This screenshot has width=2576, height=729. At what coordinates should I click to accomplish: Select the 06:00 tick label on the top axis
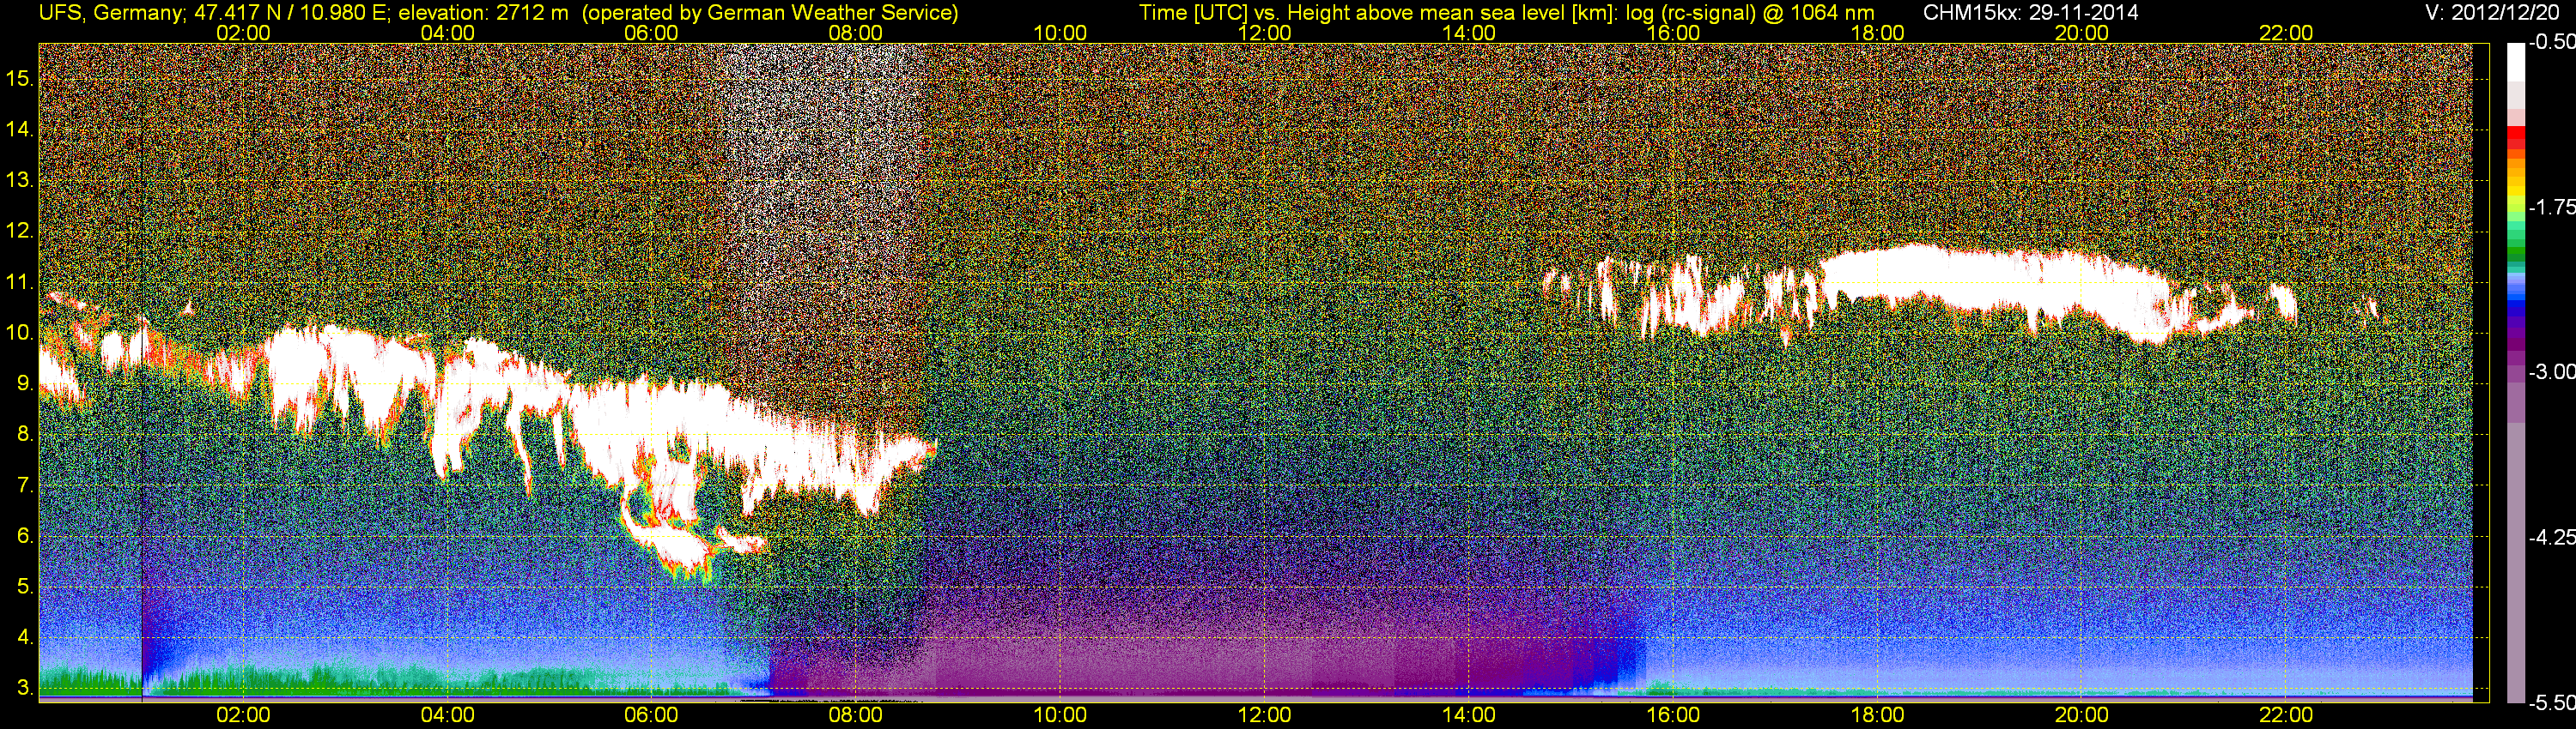(x=651, y=33)
